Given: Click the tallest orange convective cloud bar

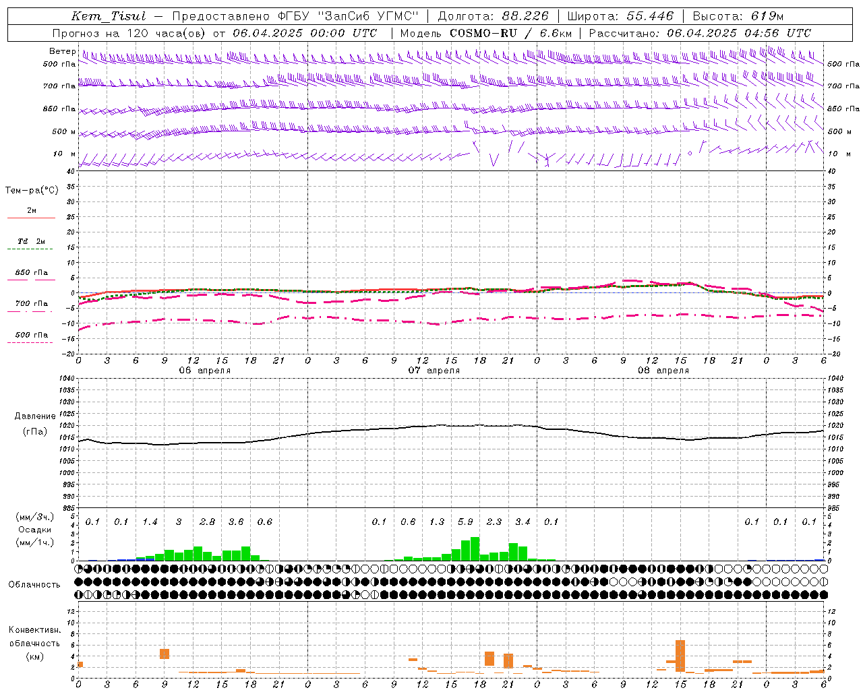Looking at the screenshot, I should (680, 656).
